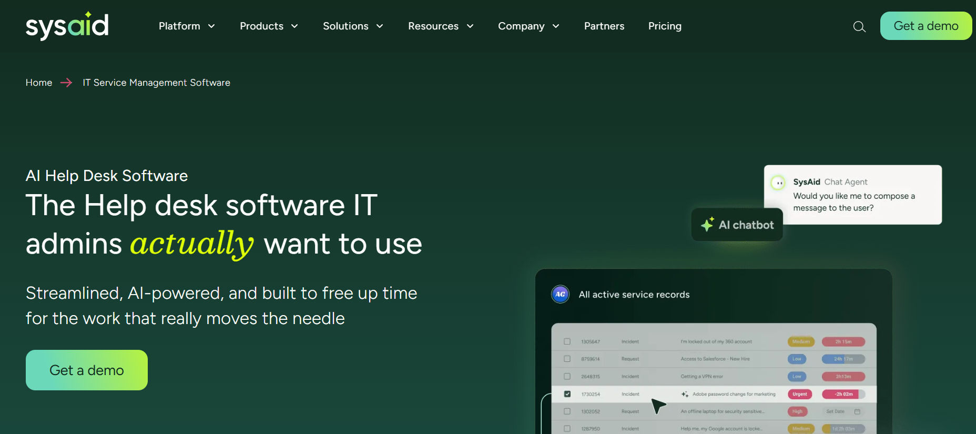Click the Set Date field
Screen dimensions: 976x434
pos(843,411)
